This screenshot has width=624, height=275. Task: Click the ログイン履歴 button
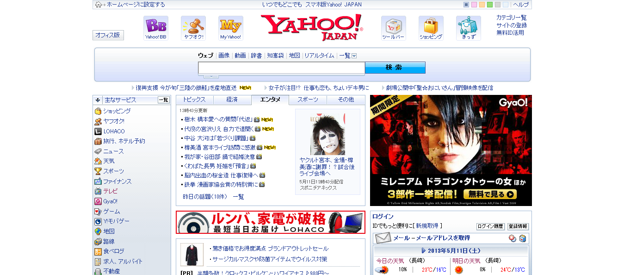[x=490, y=226]
